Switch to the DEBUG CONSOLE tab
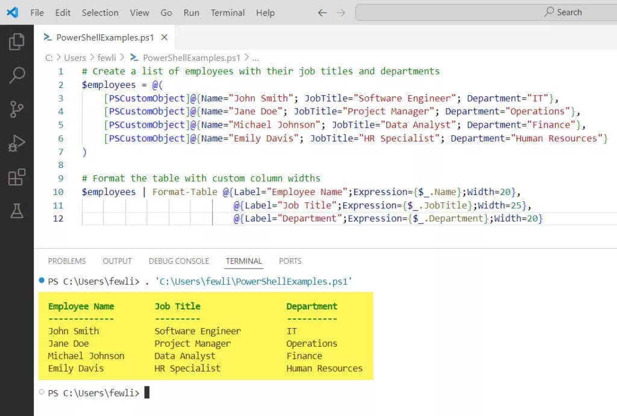The image size is (617, 416). pyautogui.click(x=178, y=261)
